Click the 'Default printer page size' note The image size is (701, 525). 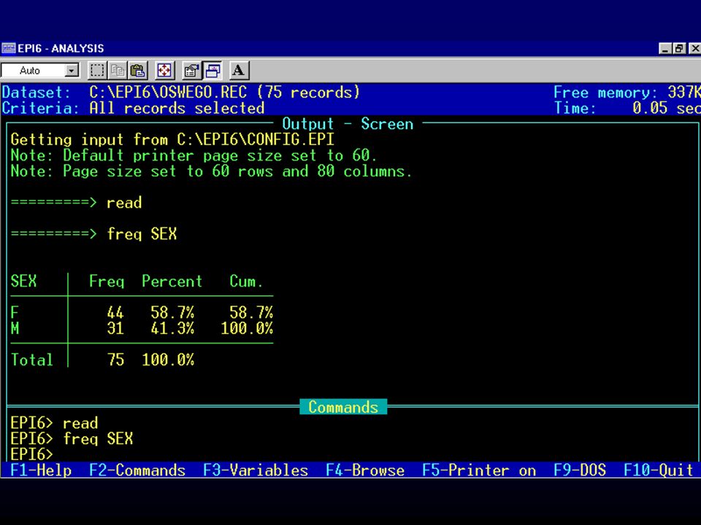point(194,155)
